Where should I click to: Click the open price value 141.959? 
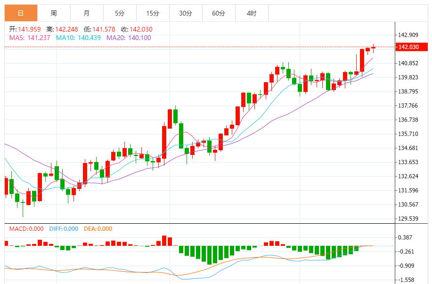(x=30, y=29)
